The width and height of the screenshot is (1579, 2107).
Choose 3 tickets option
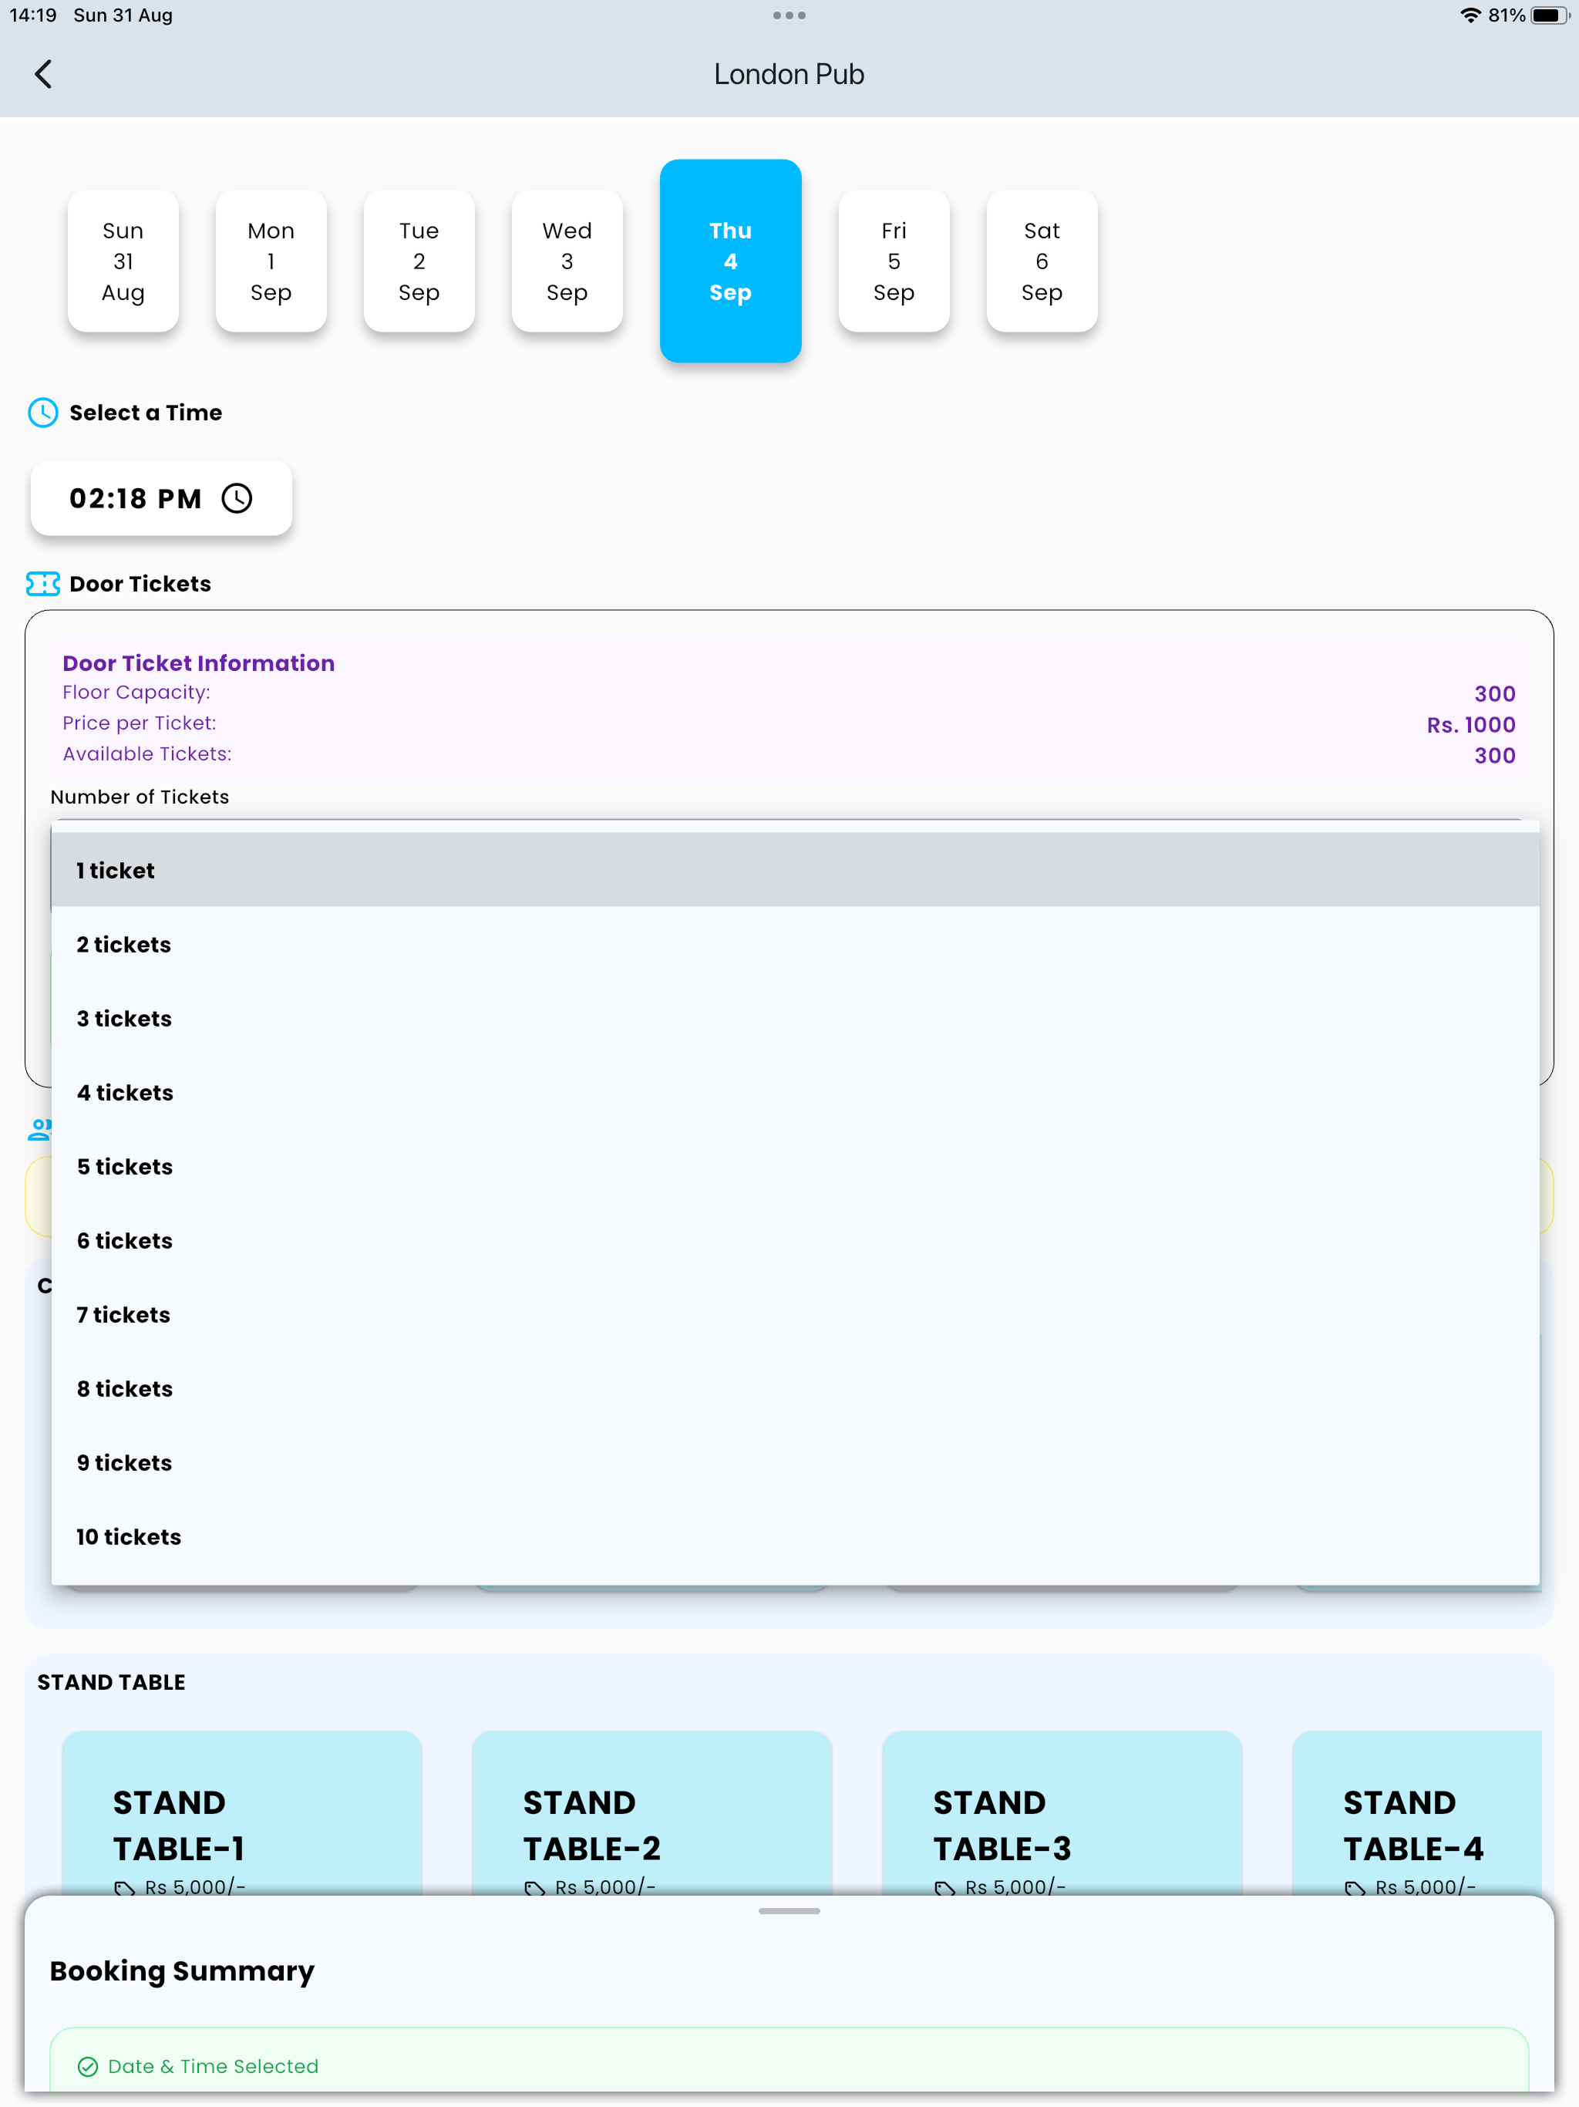pyautogui.click(x=795, y=1018)
